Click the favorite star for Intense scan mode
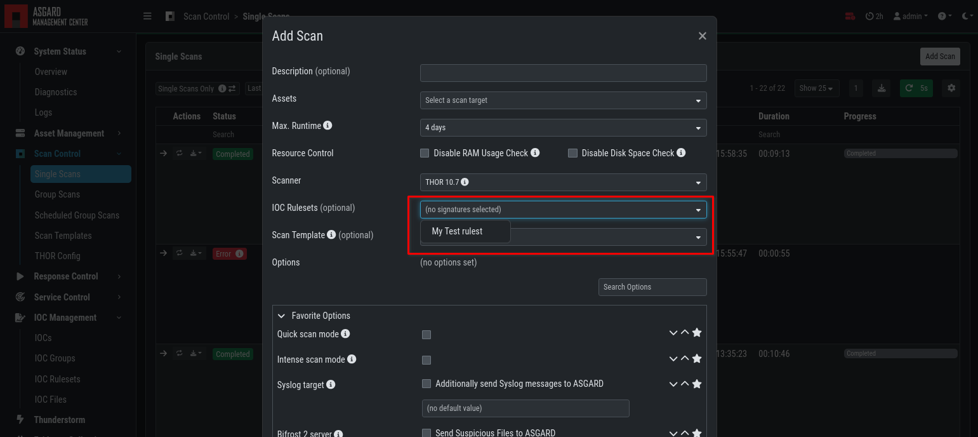The image size is (978, 437). 697,358
